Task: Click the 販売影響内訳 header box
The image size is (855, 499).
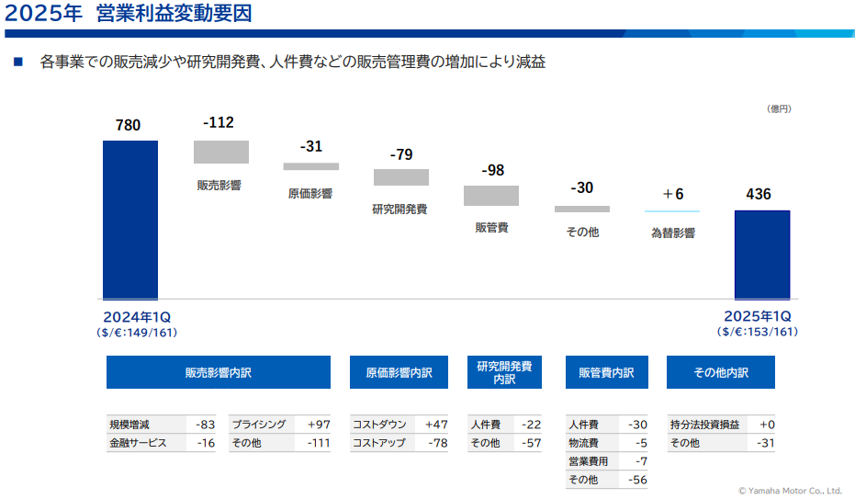Action: [219, 372]
